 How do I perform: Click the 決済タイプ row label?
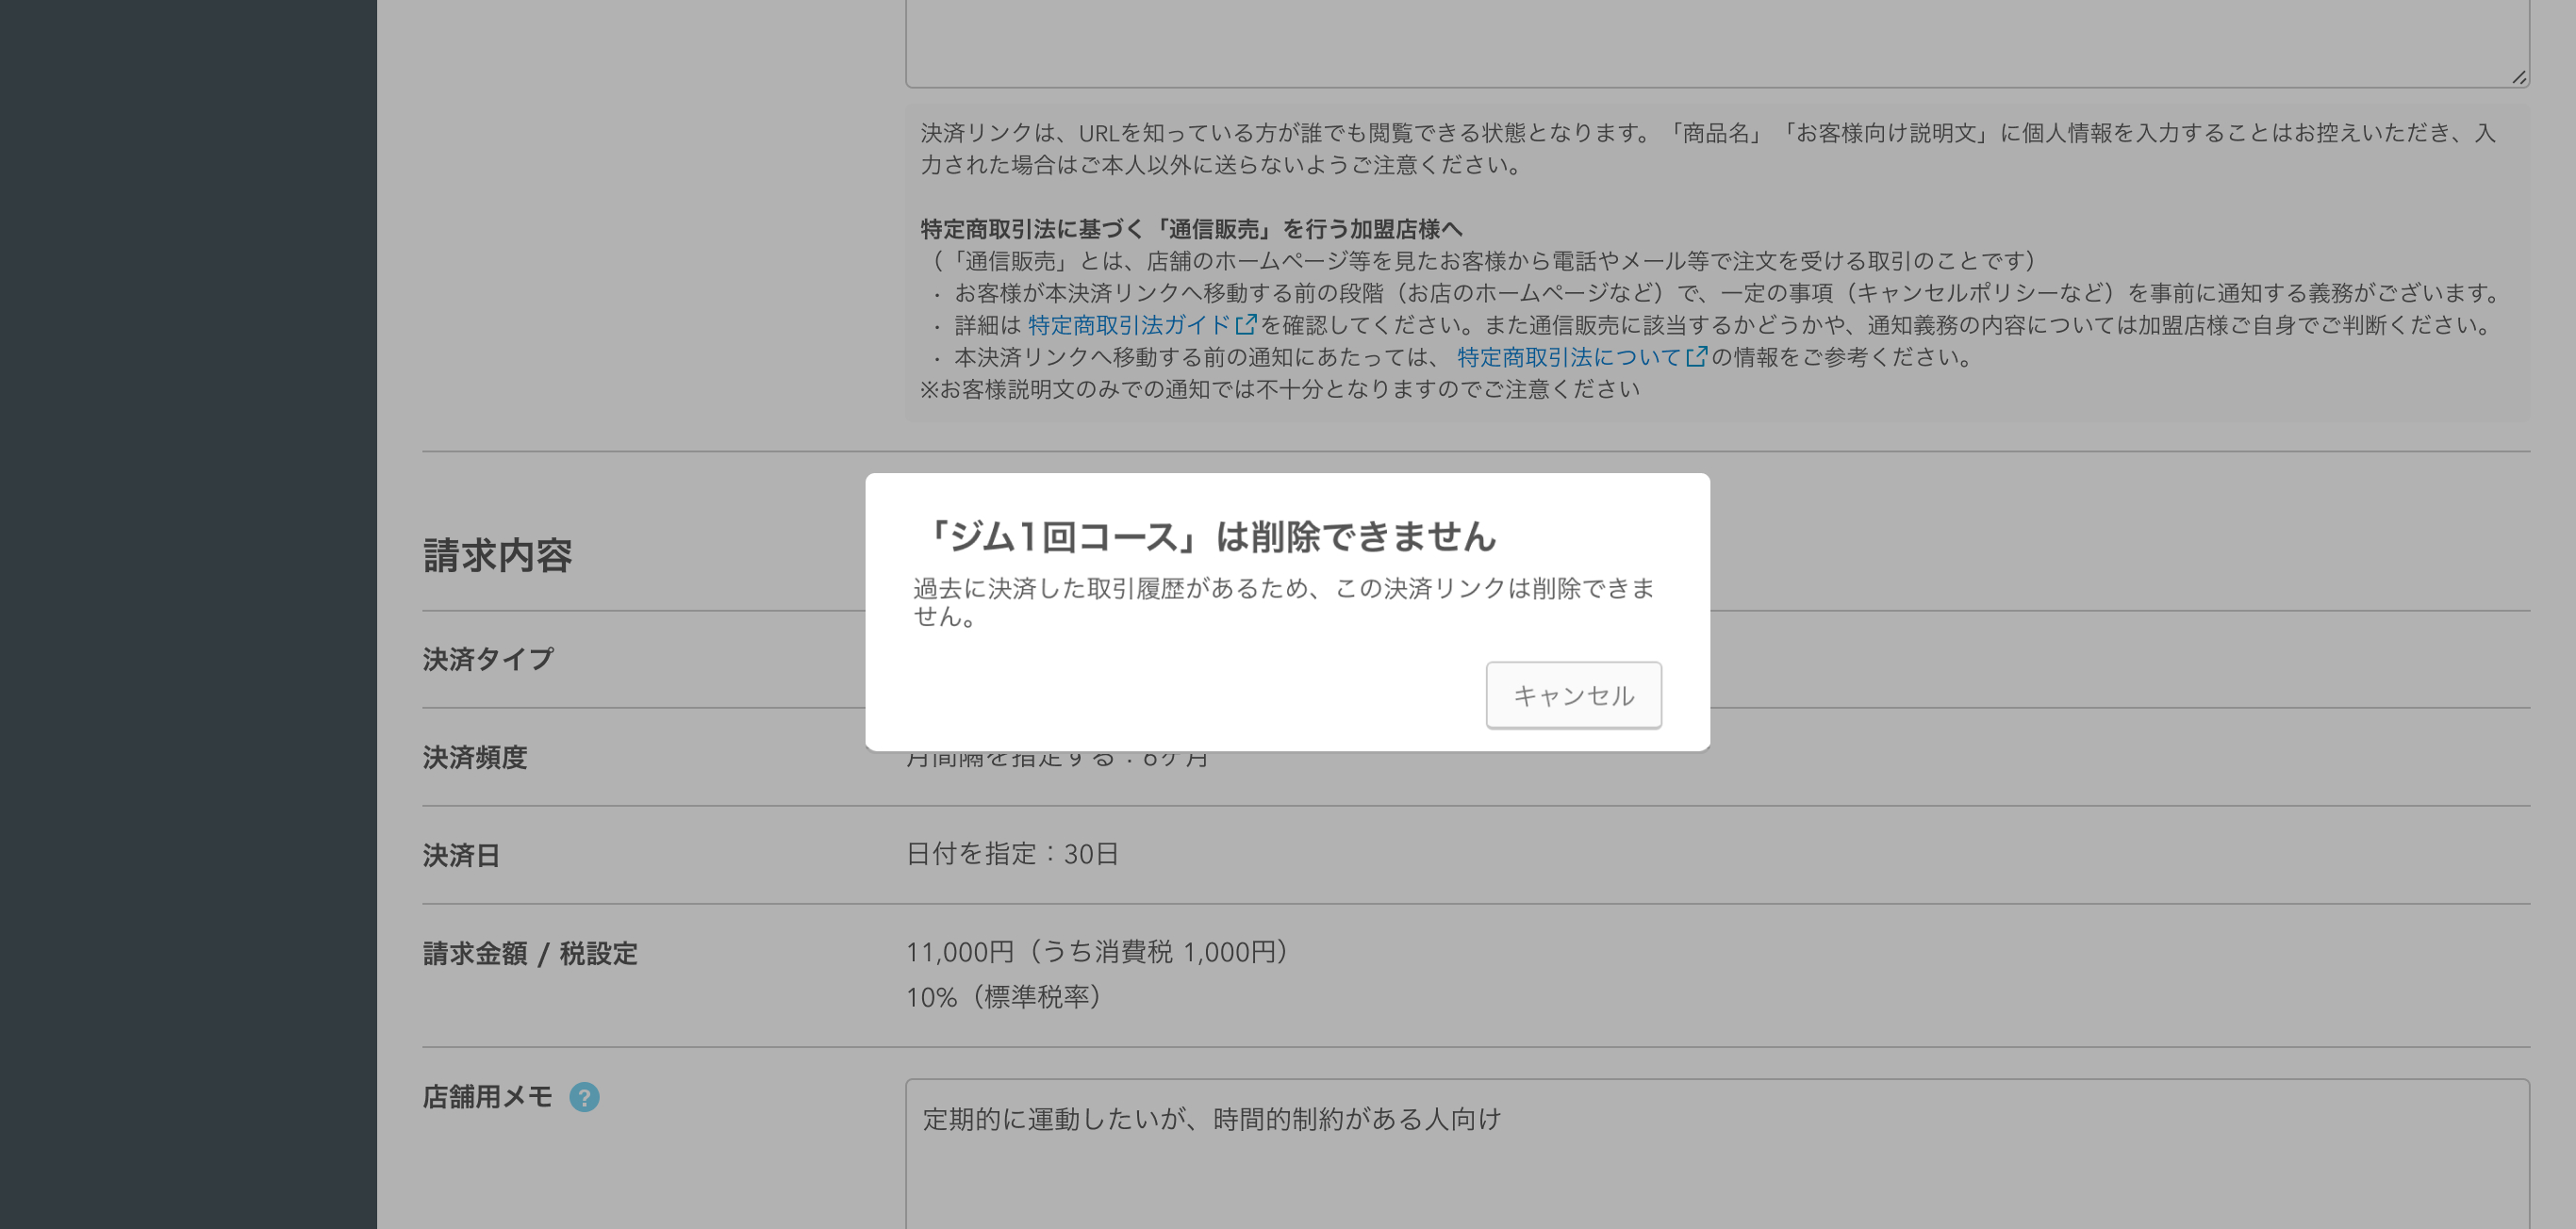[x=487, y=658]
